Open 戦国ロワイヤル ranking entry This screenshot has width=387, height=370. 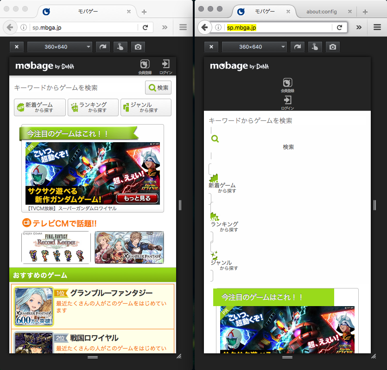[x=93, y=341]
